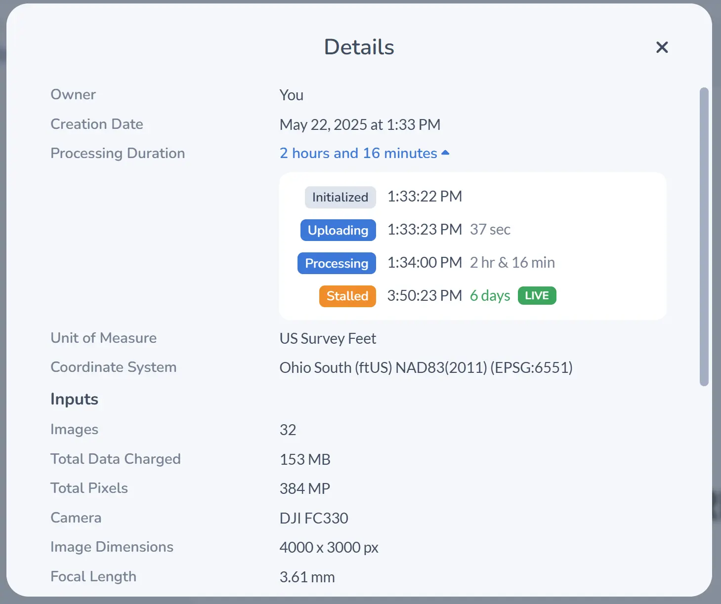Click the coordinate system value EPSG:6551
Image resolution: width=721 pixels, height=604 pixels.
[425, 367]
